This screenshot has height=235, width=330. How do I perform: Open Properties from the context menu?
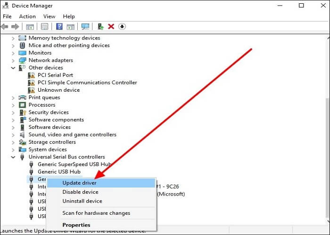tap(101, 225)
